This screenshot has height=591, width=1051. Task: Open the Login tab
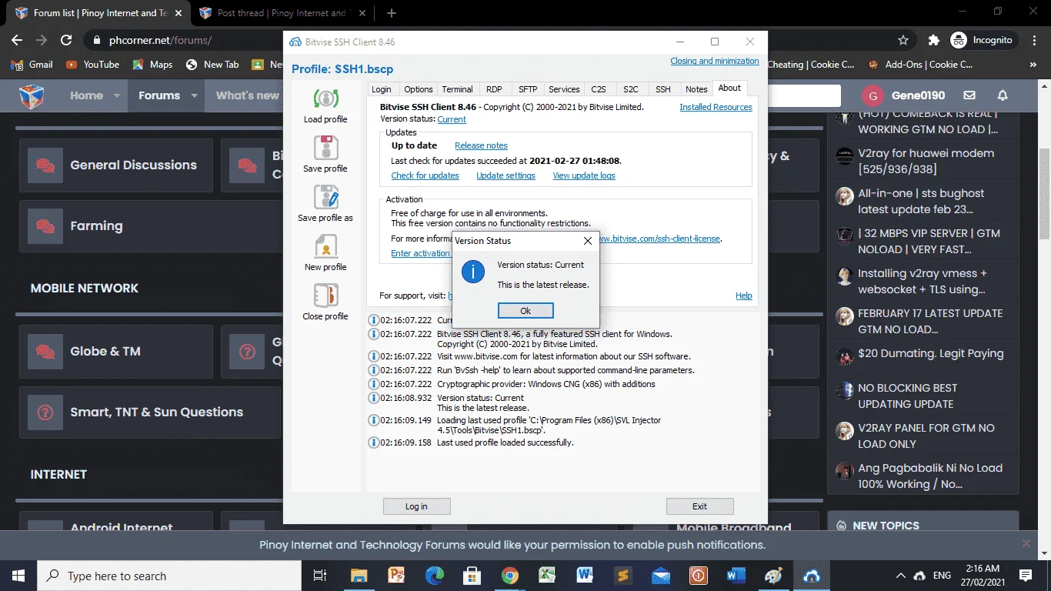pos(382,89)
